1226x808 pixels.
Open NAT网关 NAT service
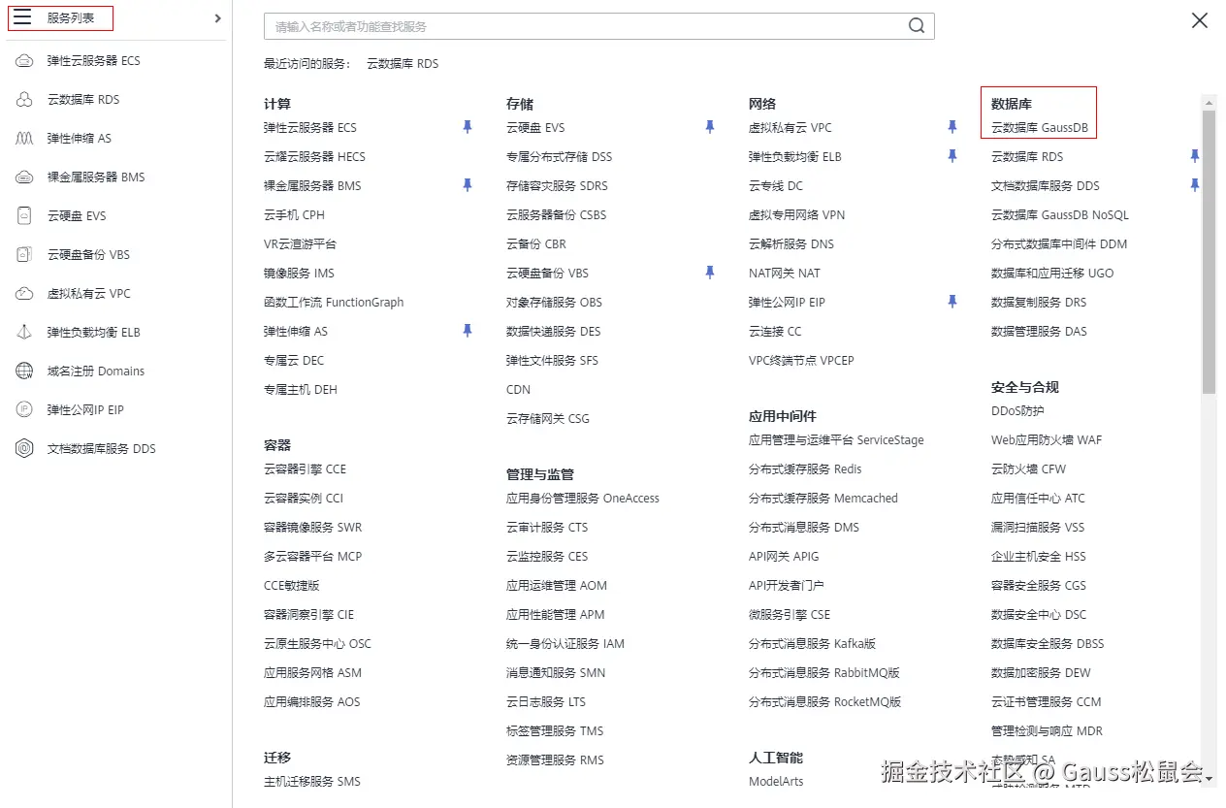click(785, 274)
